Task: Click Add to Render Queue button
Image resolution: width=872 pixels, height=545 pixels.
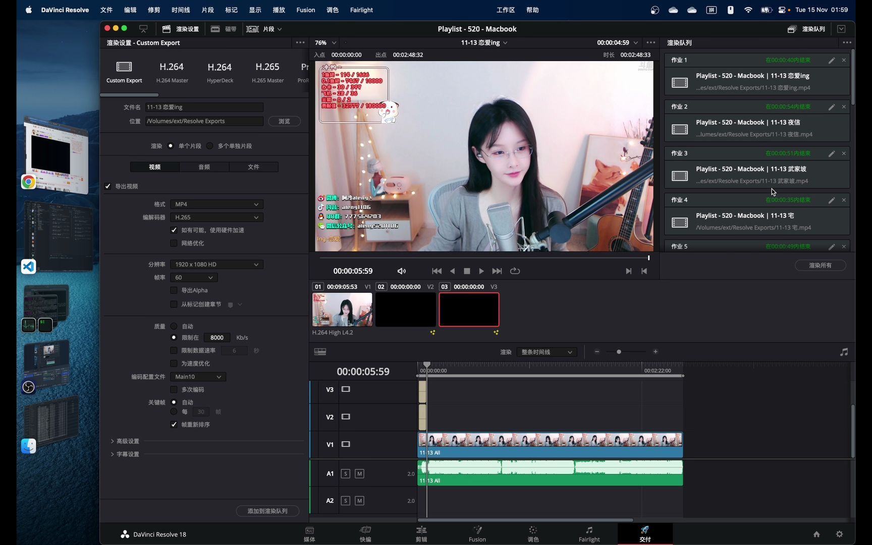Action: click(267, 511)
